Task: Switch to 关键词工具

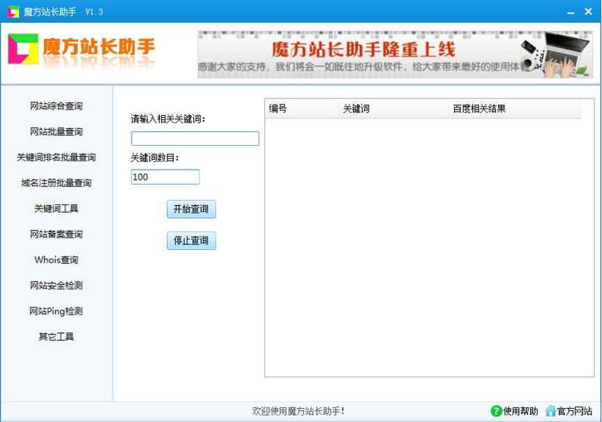Action: pos(57,209)
